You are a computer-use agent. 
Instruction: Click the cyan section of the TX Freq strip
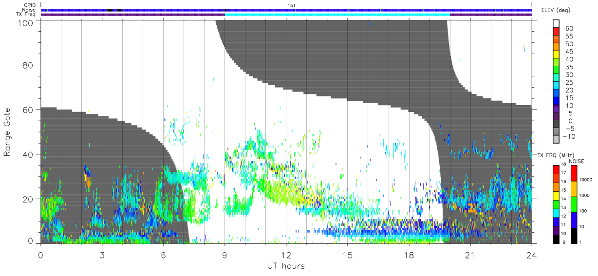[337, 15]
